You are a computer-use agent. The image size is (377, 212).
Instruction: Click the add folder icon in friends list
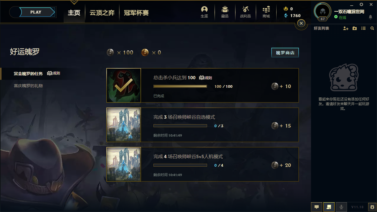[x=355, y=28]
